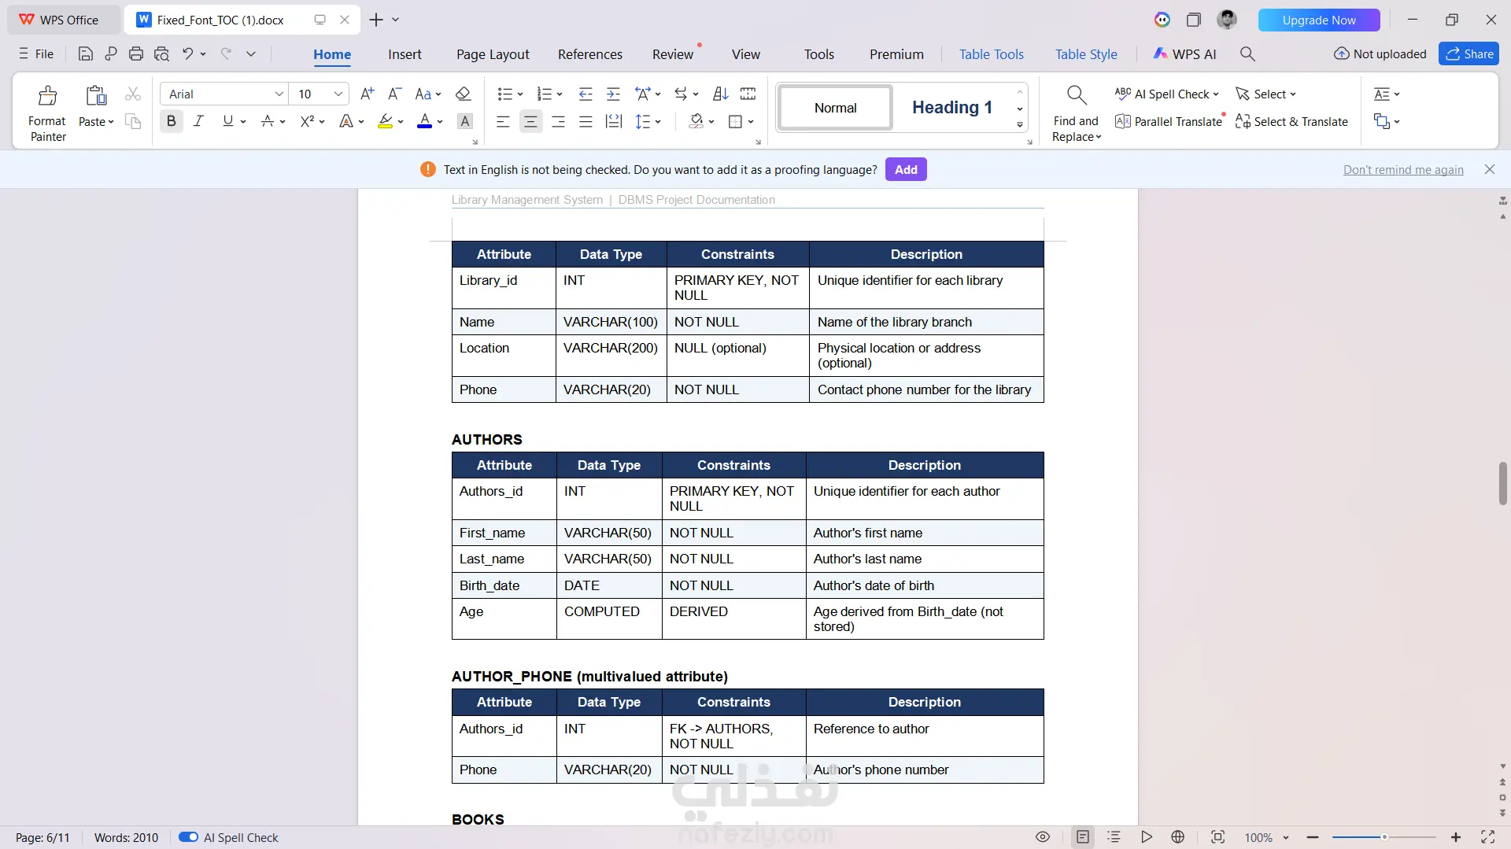The width and height of the screenshot is (1511, 849).
Task: Click the vertical scrollbar thumb
Action: point(1502,483)
